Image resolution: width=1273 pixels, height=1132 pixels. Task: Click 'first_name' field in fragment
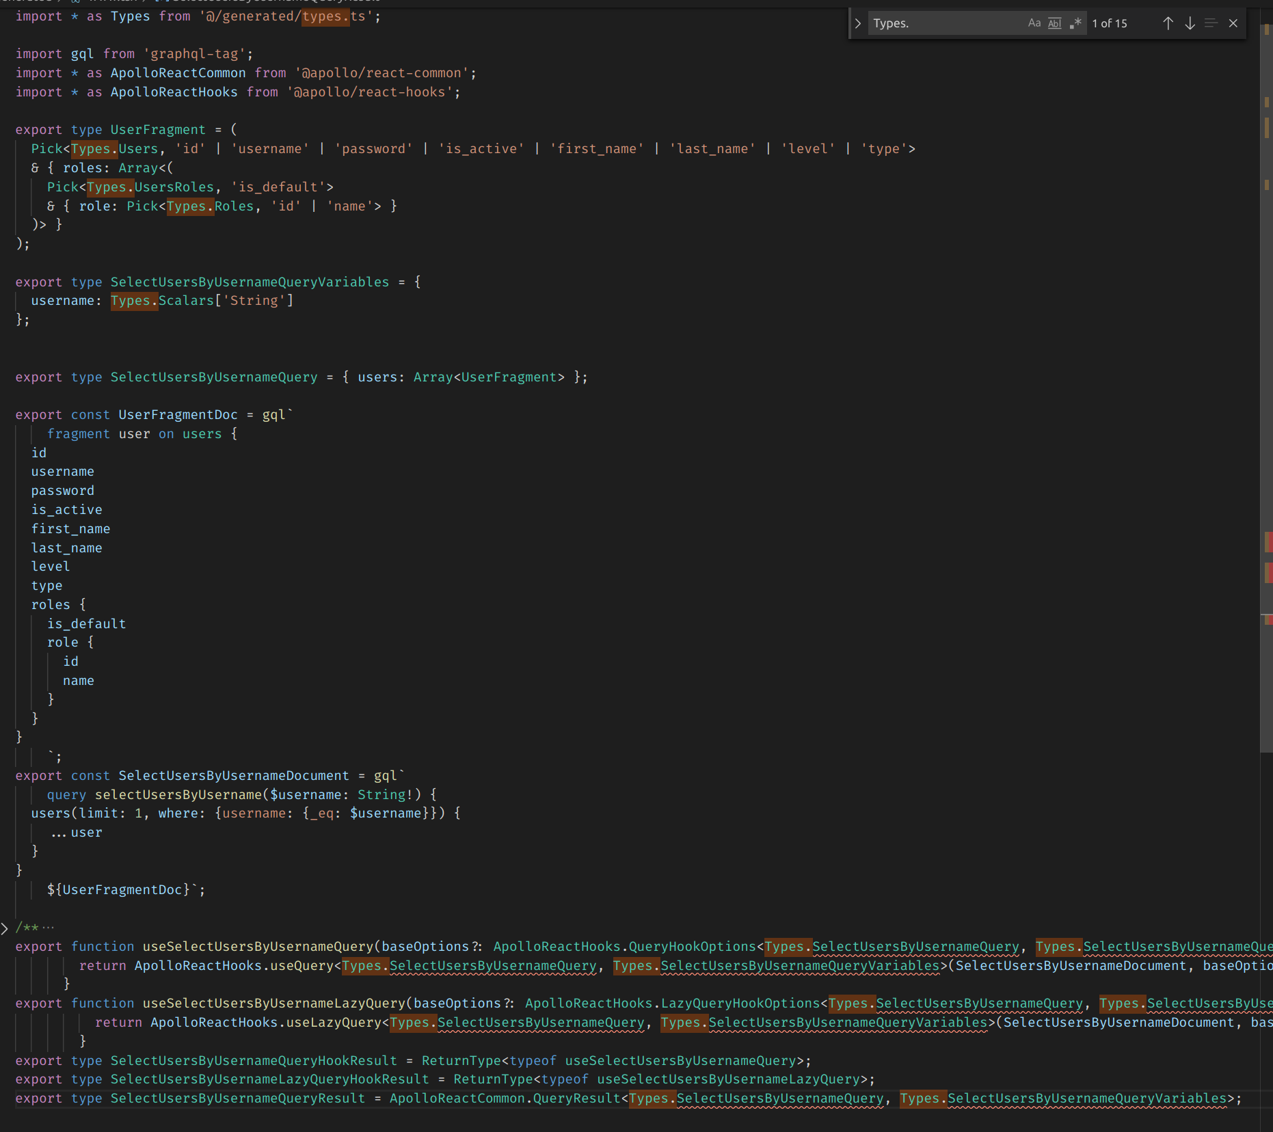coord(71,528)
